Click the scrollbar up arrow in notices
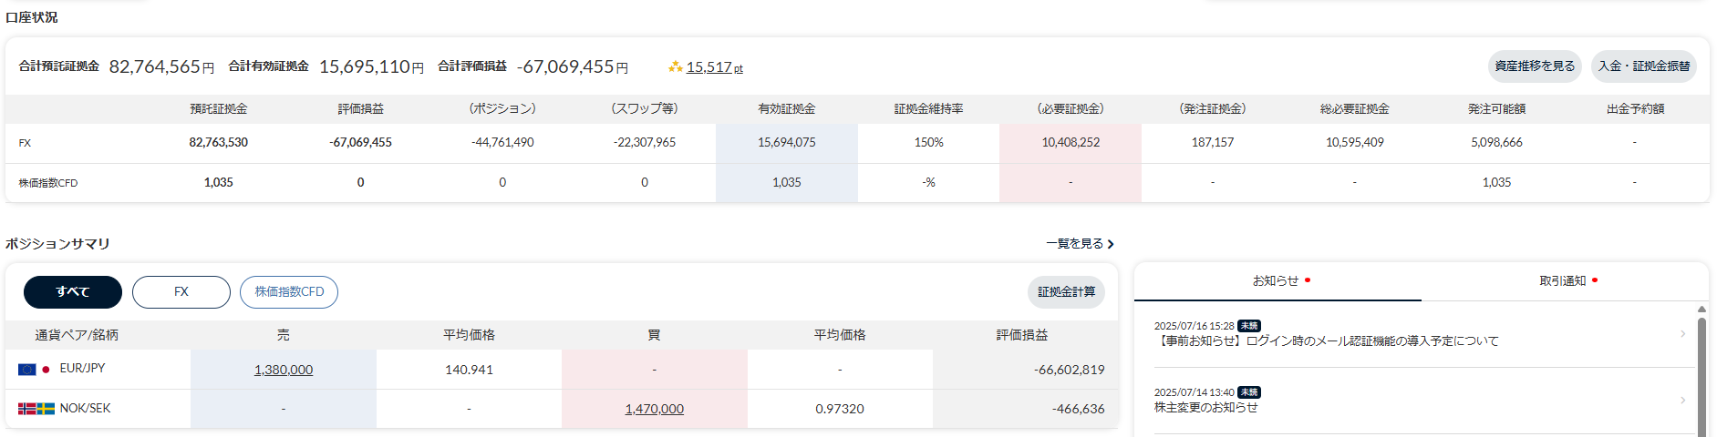Image resolution: width=1717 pixels, height=437 pixels. 1701,310
